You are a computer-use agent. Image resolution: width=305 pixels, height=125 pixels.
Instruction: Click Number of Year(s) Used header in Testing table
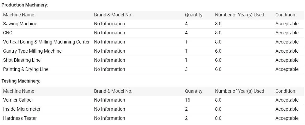[239, 91]
